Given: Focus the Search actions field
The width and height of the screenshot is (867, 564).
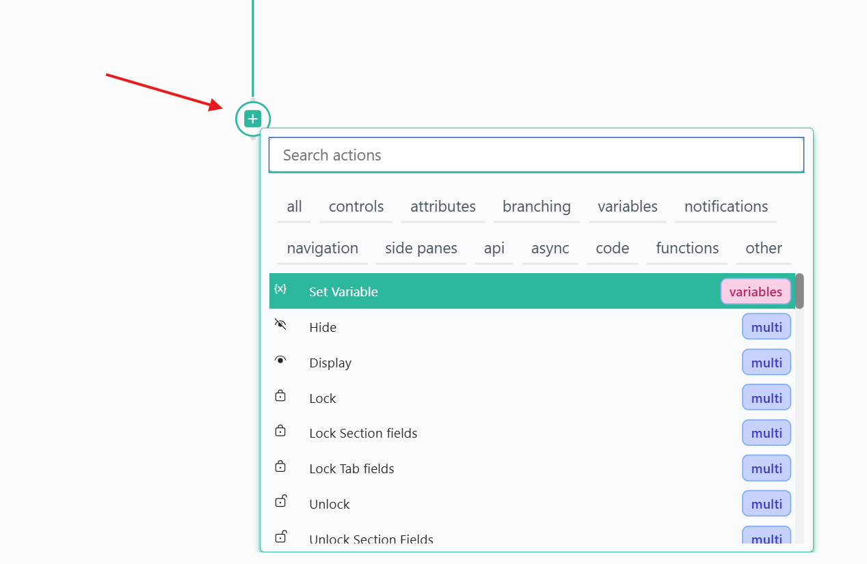Looking at the screenshot, I should pos(536,155).
